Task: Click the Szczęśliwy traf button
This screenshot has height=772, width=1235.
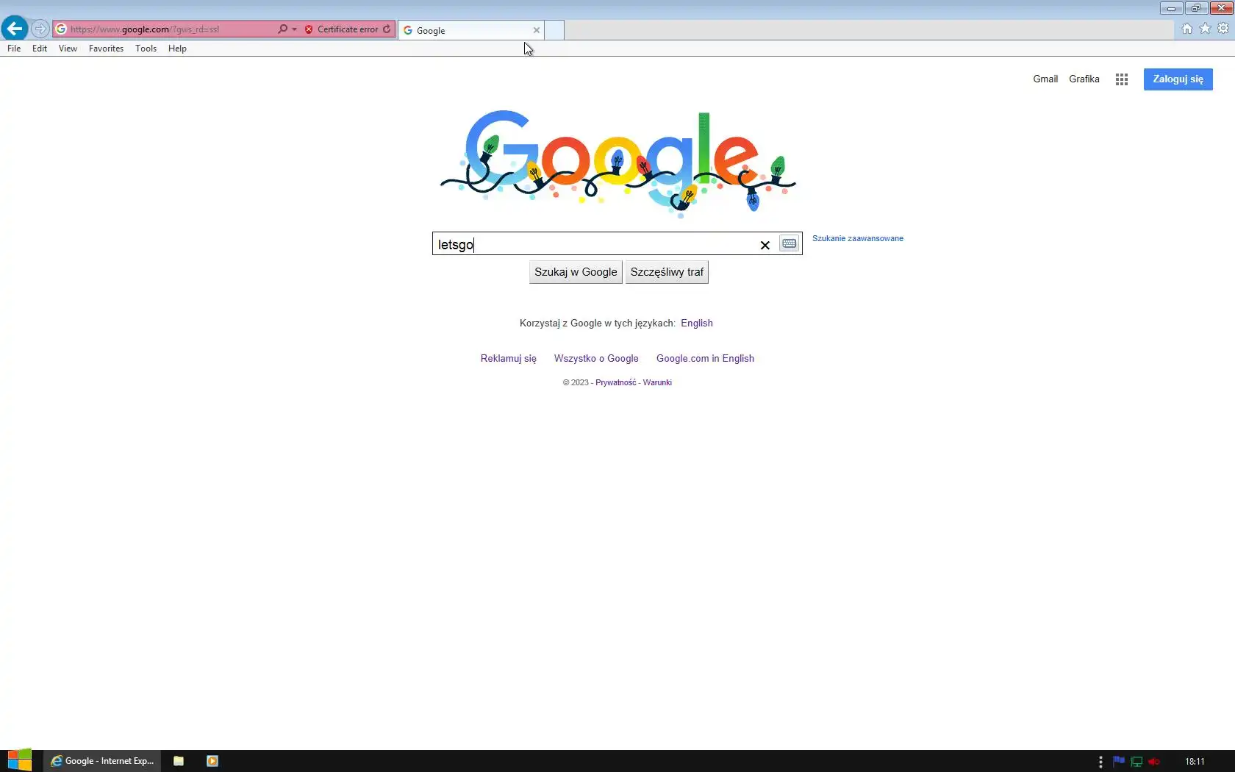Action: (x=667, y=272)
